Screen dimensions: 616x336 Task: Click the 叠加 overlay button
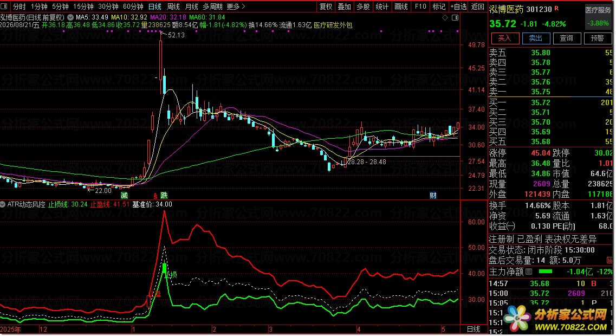coord(345,7)
